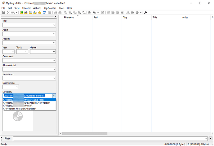Image resolution: width=214 pixels, height=146 pixels.
Task: Open the Convert menu
Action: point(26,8)
